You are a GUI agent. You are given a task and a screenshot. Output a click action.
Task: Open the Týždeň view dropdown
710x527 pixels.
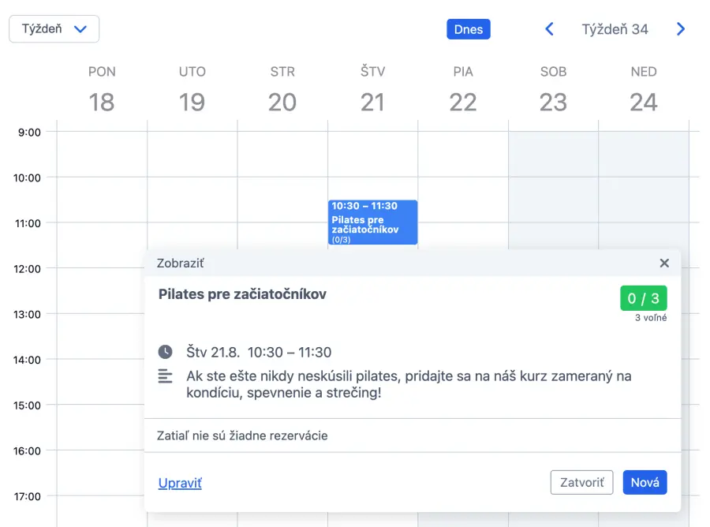pyautogui.click(x=54, y=29)
